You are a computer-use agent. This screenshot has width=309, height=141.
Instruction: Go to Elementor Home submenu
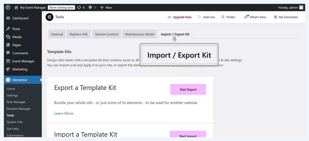click(11, 89)
